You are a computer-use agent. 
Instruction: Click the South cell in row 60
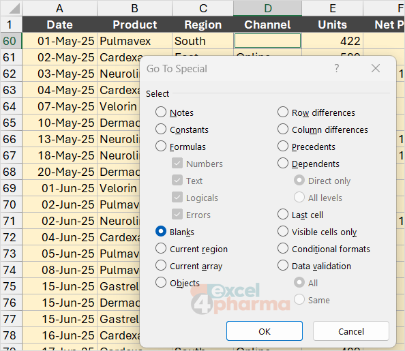pos(202,41)
